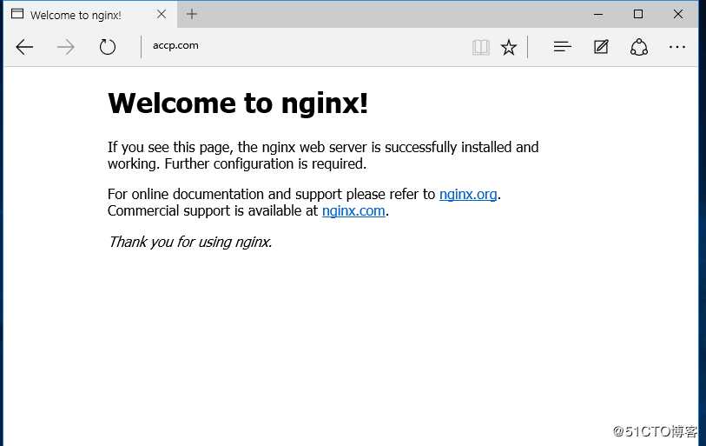This screenshot has width=706, height=446.
Task: Click the forward navigation arrow
Action: point(66,47)
